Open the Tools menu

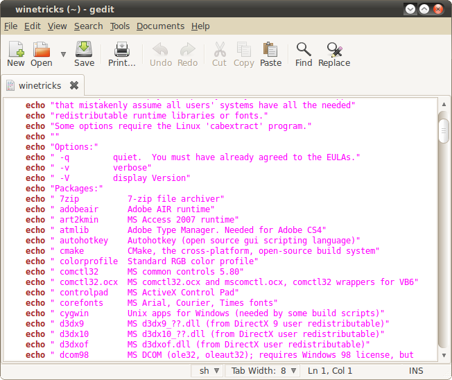pos(120,26)
